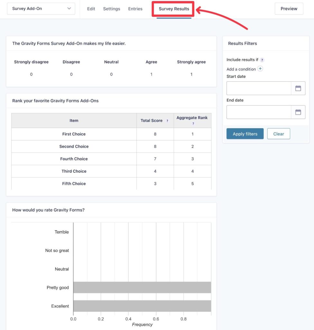Open the Survey Add-On form selector dropdown
The image size is (314, 330).
tap(41, 9)
